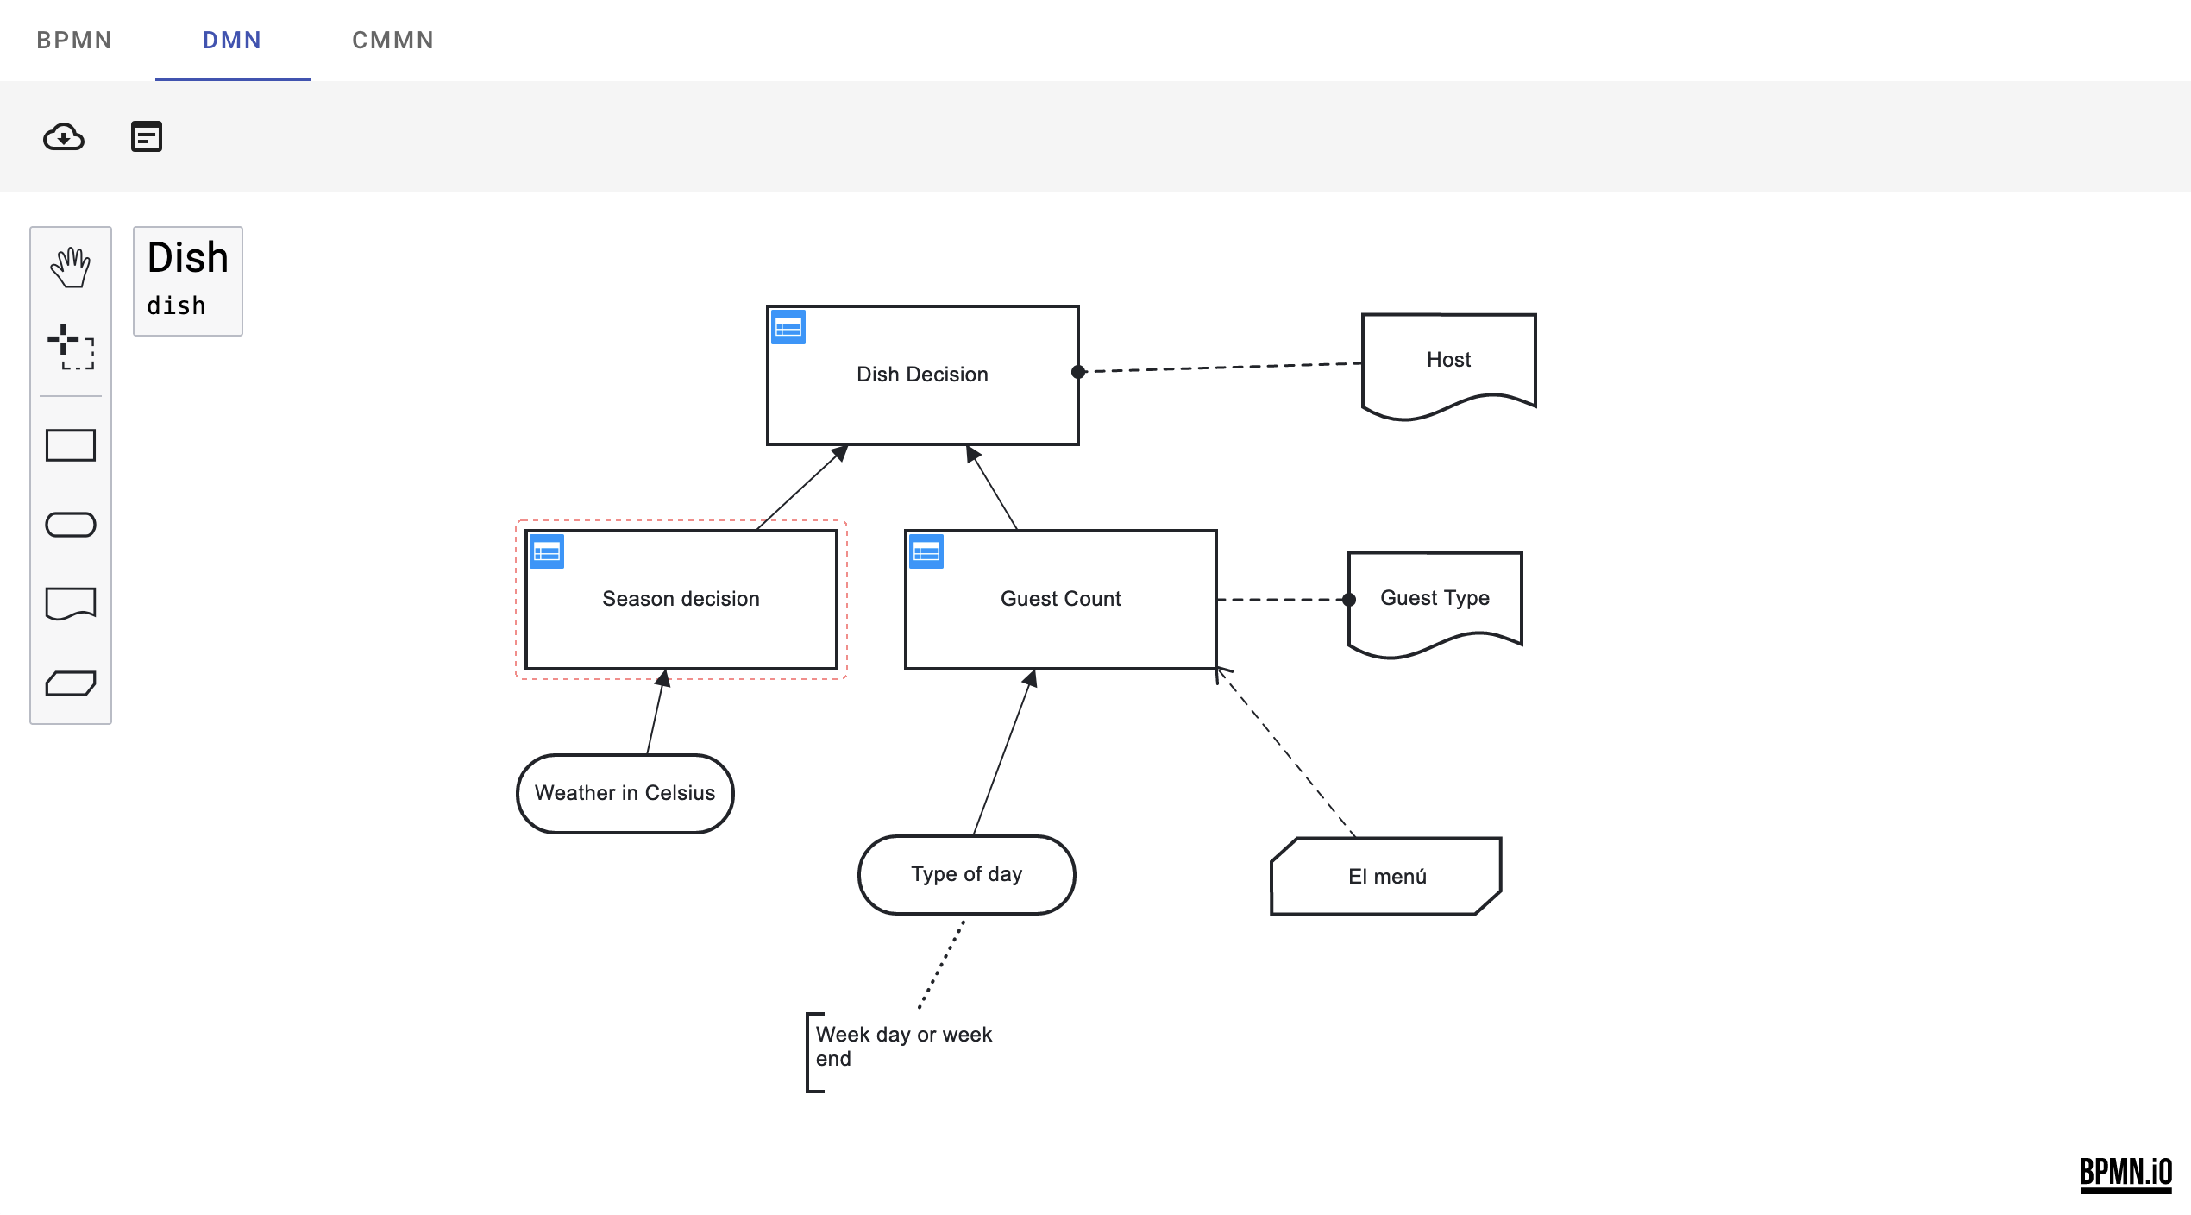Click the DMN tab
The image size is (2191, 1215).
[x=232, y=40]
